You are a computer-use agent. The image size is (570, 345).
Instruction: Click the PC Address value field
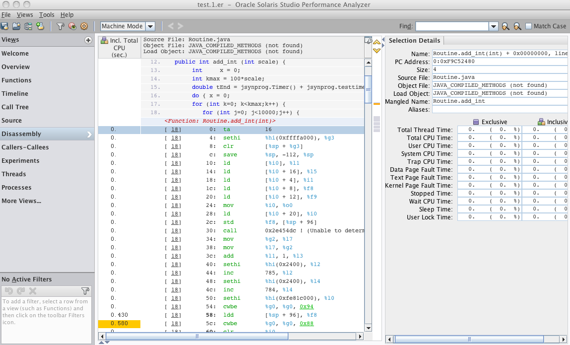500,62
